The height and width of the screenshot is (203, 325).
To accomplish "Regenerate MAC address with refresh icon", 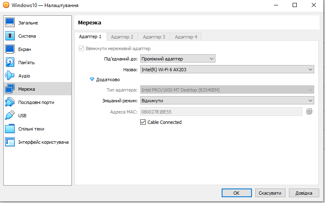I will [309, 111].
